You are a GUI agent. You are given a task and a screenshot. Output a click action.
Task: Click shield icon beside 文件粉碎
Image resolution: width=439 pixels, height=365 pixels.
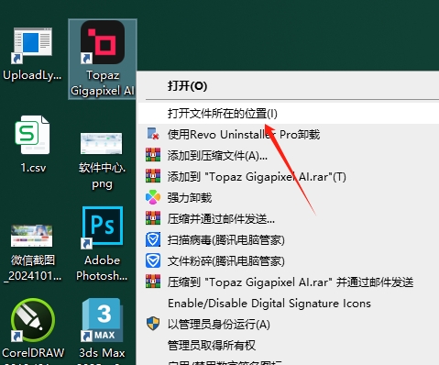click(x=153, y=260)
